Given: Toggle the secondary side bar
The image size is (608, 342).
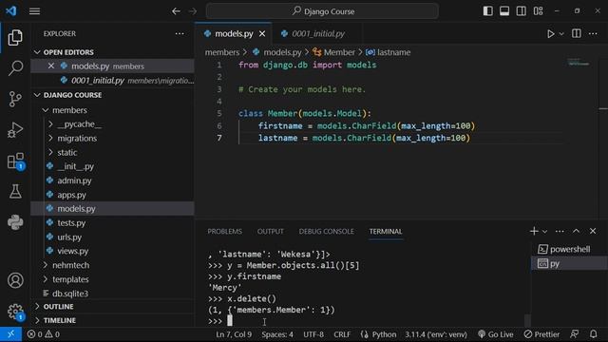Looking at the screenshot, I should point(522,11).
